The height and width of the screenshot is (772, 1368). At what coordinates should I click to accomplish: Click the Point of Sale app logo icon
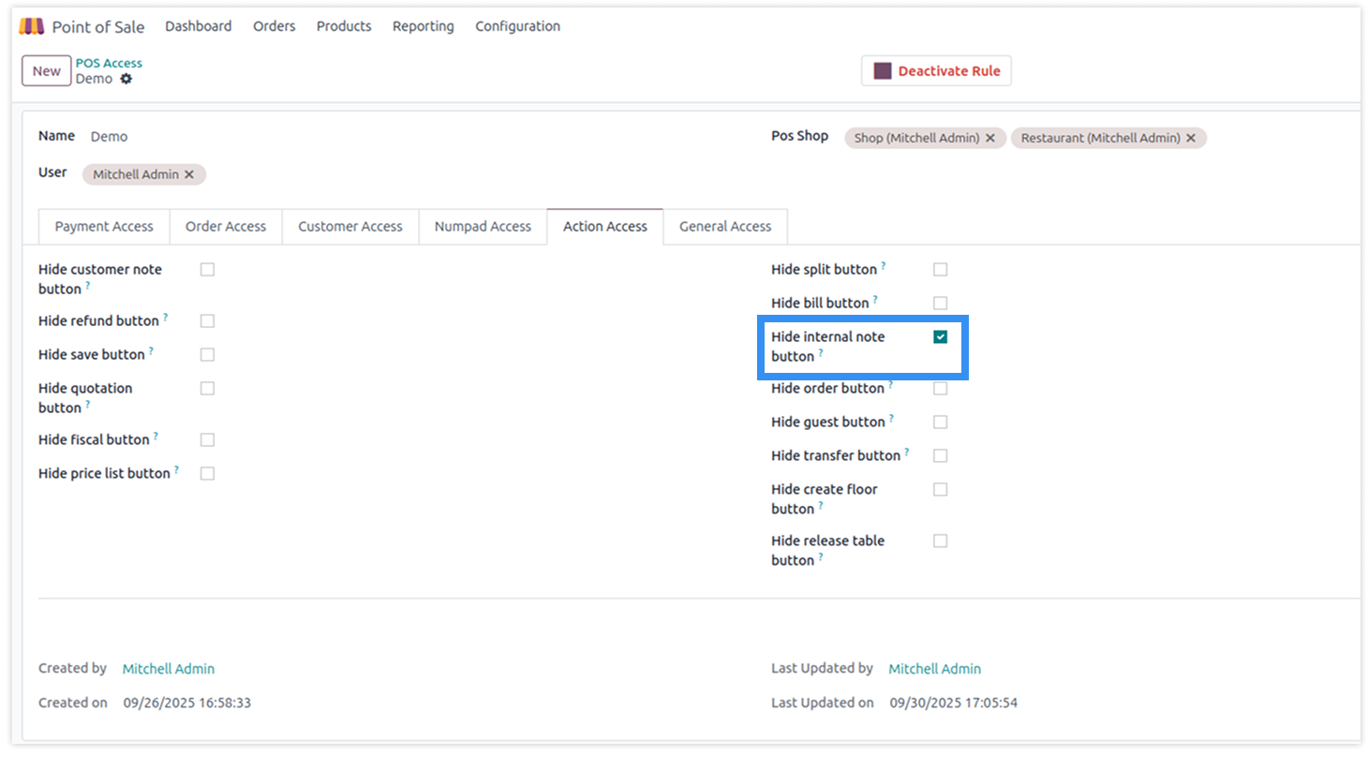click(x=31, y=26)
